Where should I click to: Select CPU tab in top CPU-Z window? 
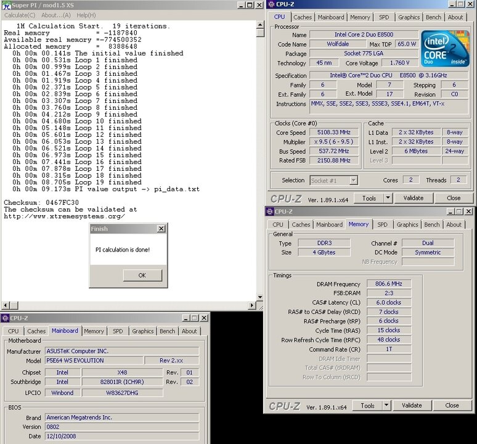pos(279,17)
